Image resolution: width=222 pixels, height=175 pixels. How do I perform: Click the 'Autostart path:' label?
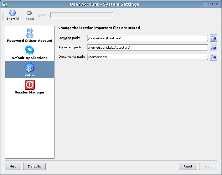(70, 47)
